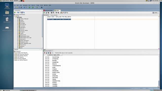Select the Query Result tab
This screenshot has width=162, height=91.
point(48,51)
